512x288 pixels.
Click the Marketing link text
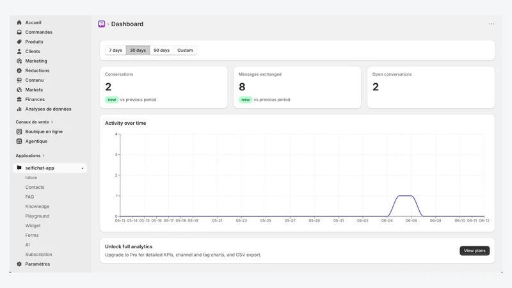(x=36, y=61)
